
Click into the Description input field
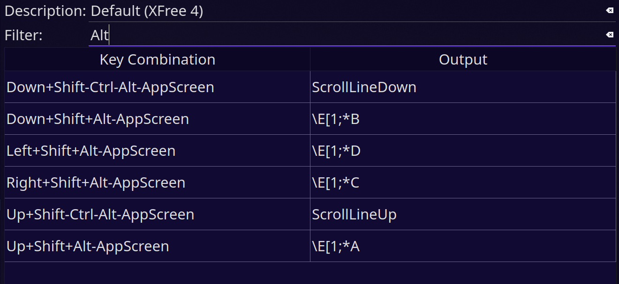(352, 11)
